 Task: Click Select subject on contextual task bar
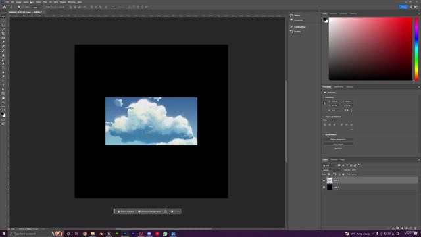pos(126,211)
